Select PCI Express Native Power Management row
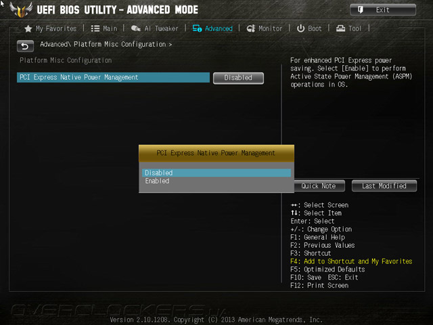 [113, 77]
